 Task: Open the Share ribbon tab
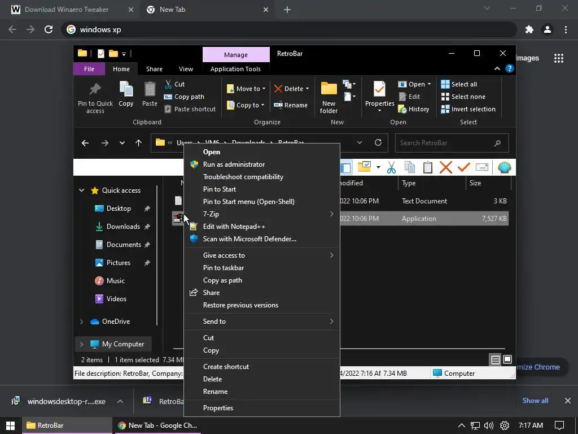pos(154,69)
